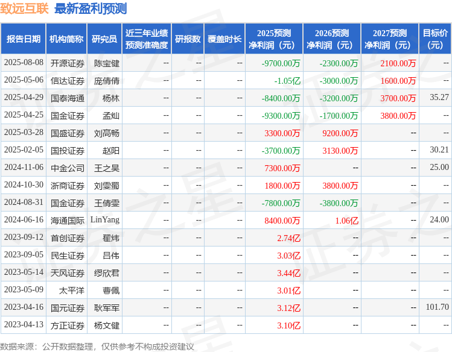The width and height of the screenshot is (452, 352).
Task: Click analyst name 吕伟
Action: 111,256
